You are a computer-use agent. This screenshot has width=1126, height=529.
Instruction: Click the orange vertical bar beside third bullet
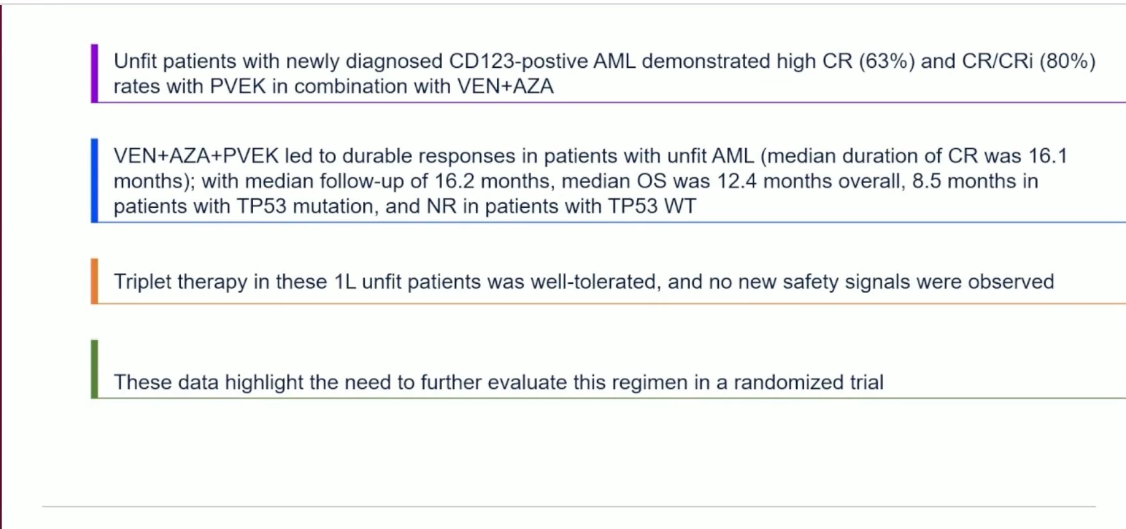click(x=95, y=281)
